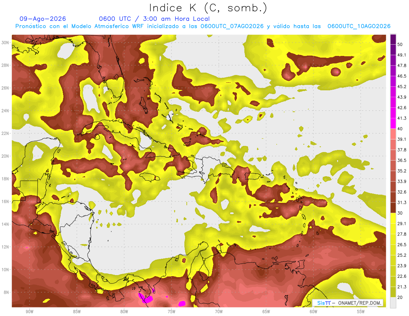The height and width of the screenshot is (316, 409).
Task: Click the colorbar value '25.2'
Action: 402,255
